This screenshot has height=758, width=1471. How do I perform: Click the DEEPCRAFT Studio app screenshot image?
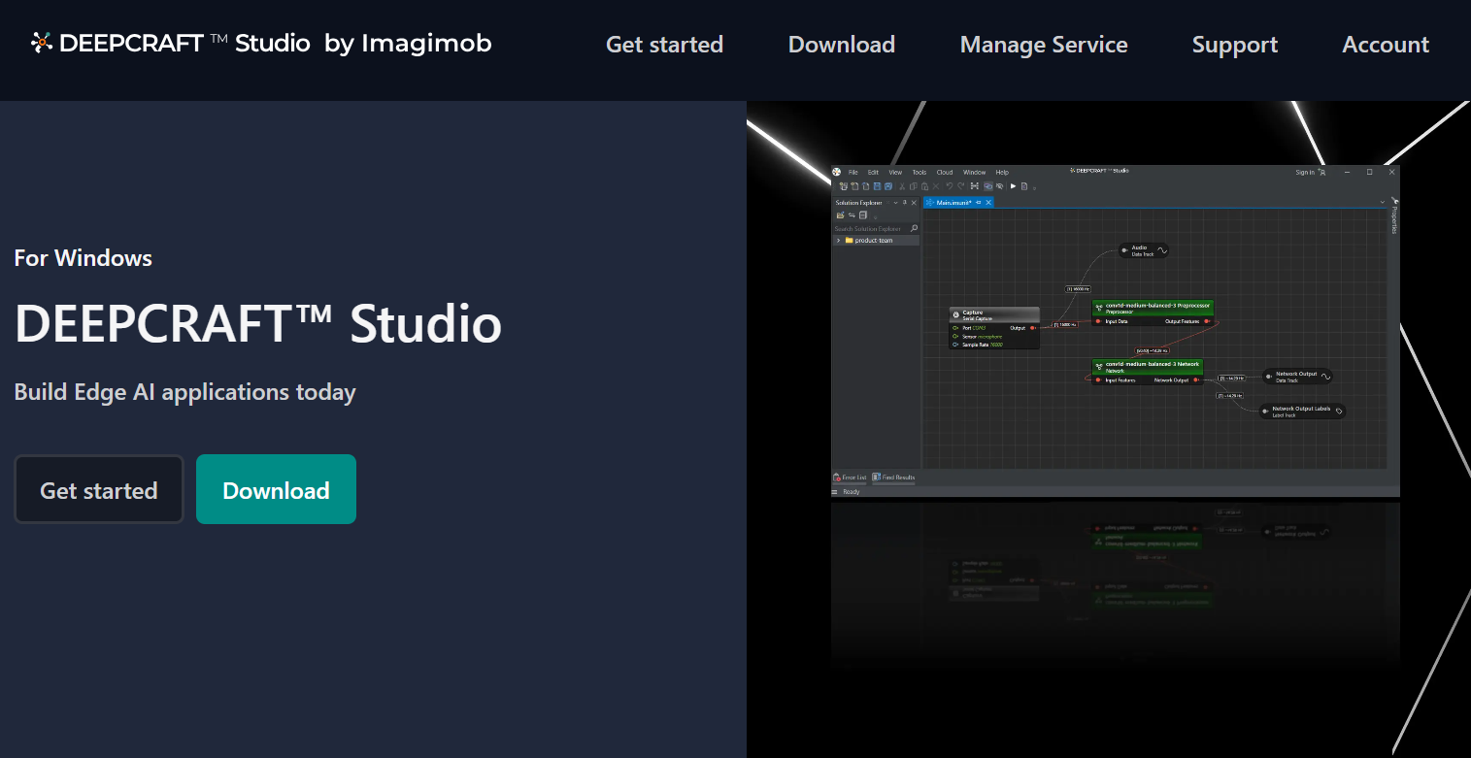pos(1116,331)
